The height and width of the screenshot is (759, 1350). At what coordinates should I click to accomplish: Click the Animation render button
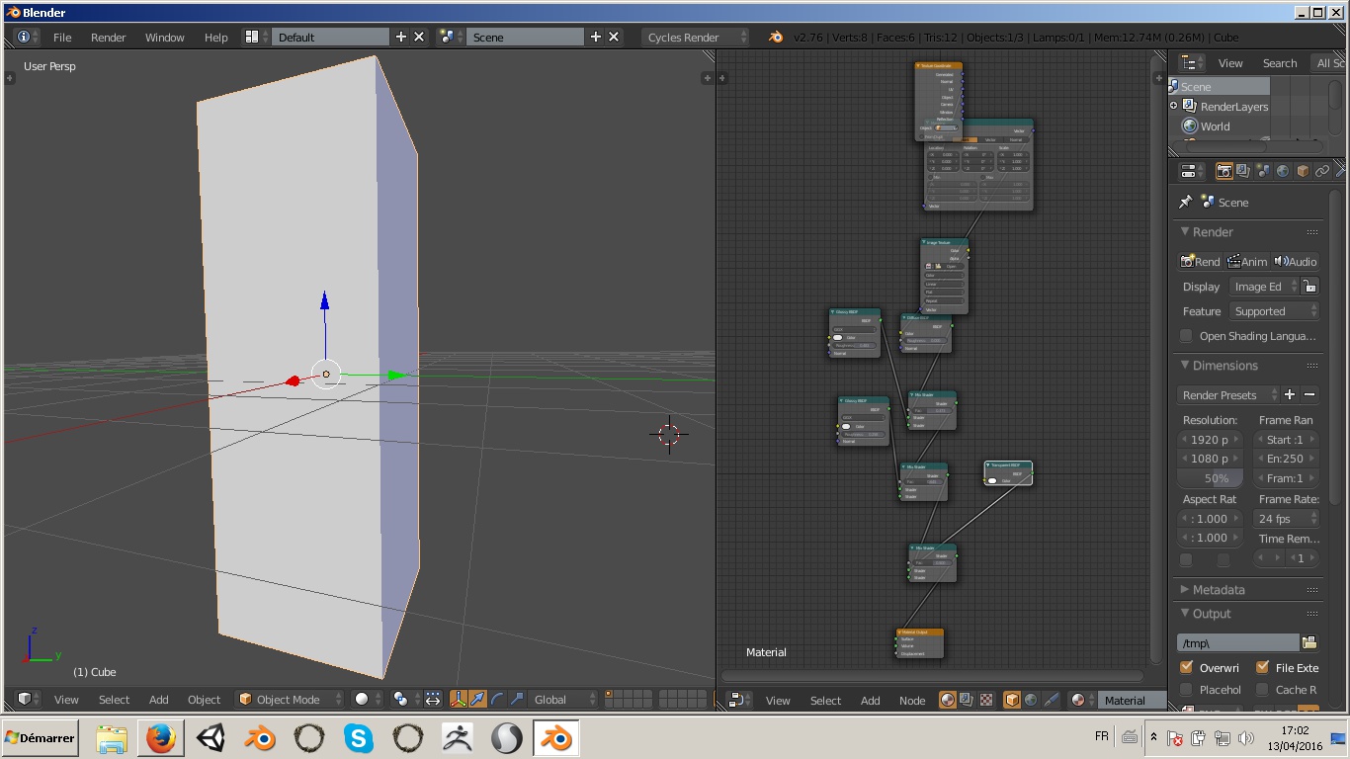(x=1247, y=261)
